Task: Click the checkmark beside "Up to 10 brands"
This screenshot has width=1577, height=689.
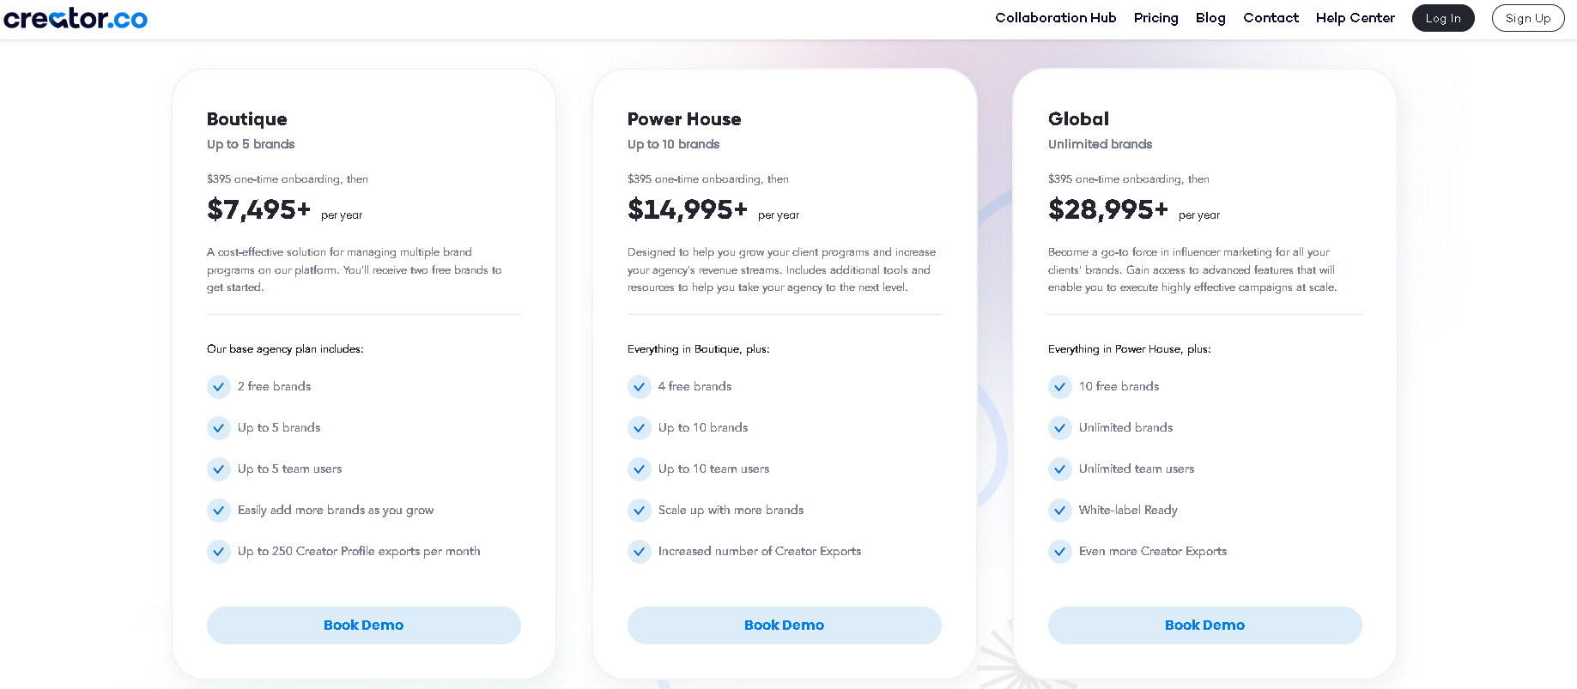Action: coord(640,428)
